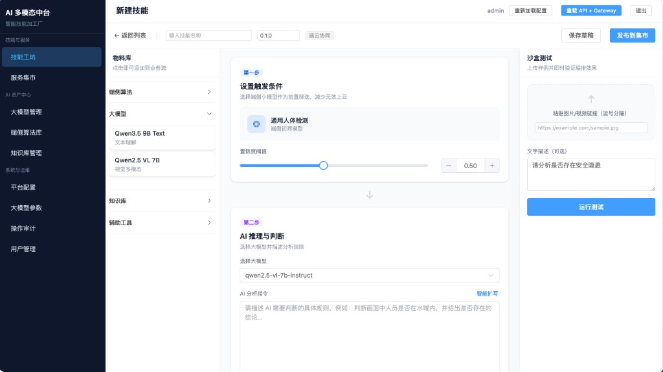Click the 端云协同 tag
The image size is (663, 372).
click(319, 36)
